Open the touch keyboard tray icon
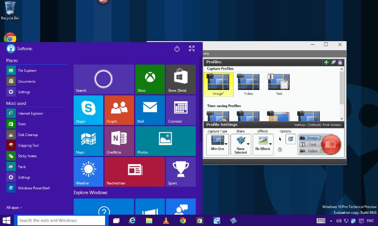Viewport: 378px width, 226px height. click(x=321, y=221)
